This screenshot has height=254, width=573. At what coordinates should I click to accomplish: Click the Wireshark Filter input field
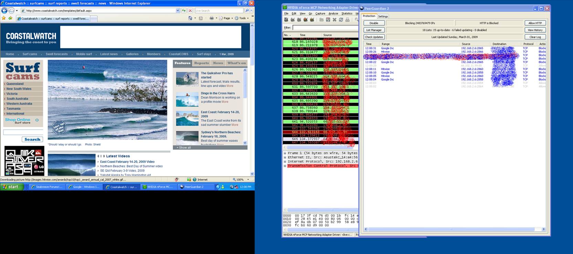324,27
